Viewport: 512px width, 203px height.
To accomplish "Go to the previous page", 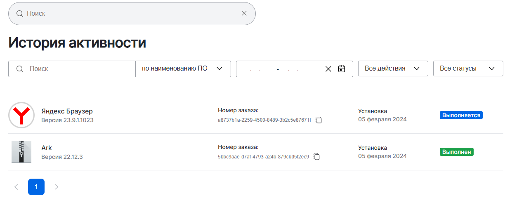I will point(16,187).
